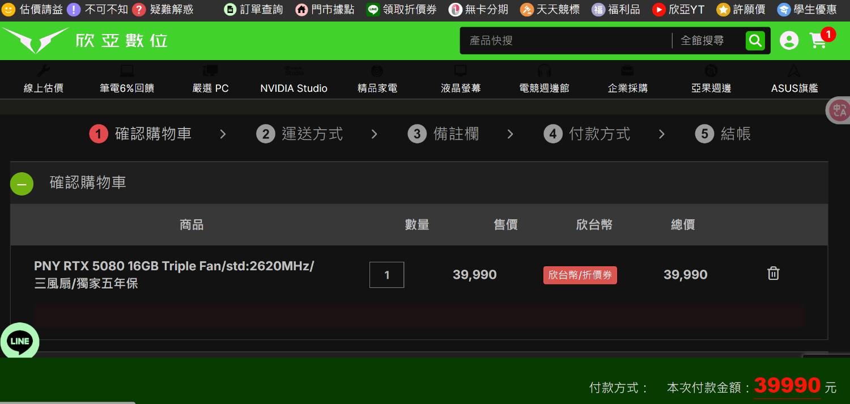The width and height of the screenshot is (850, 404).
Task: Open 訂單查詢 order lookup
Action: coord(253,9)
